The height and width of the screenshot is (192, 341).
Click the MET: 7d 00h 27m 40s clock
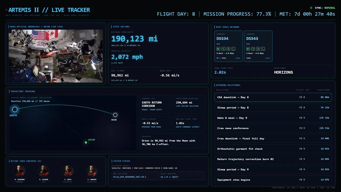click(307, 14)
